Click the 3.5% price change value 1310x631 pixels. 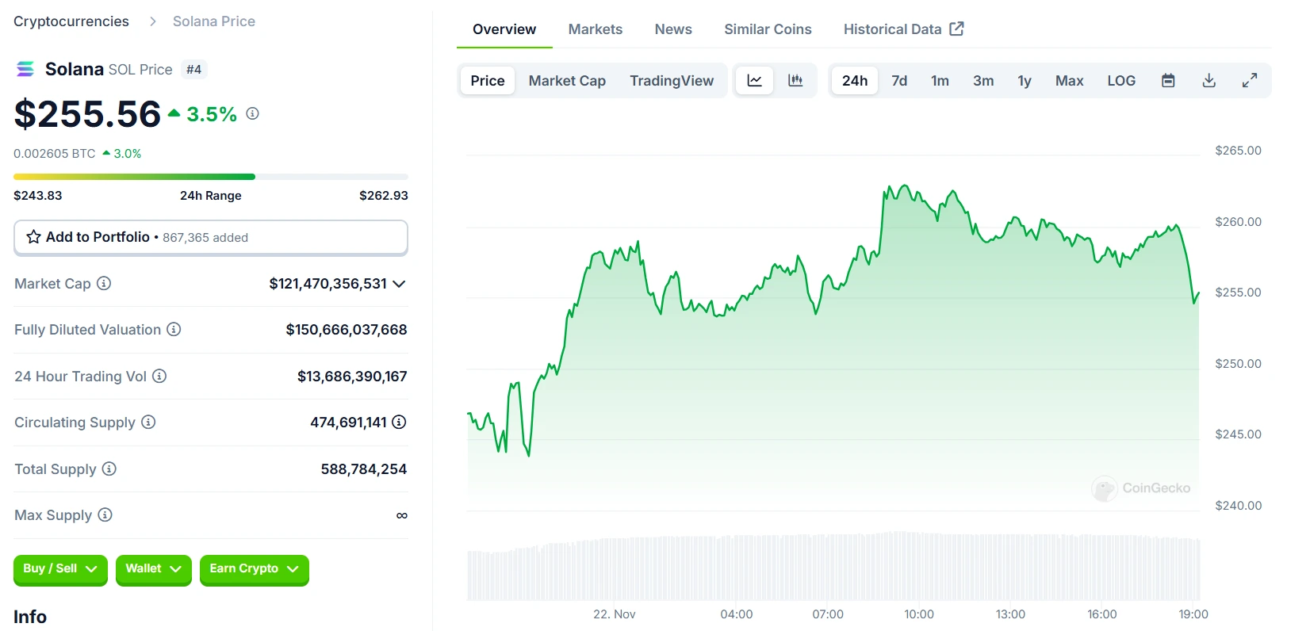212,114
